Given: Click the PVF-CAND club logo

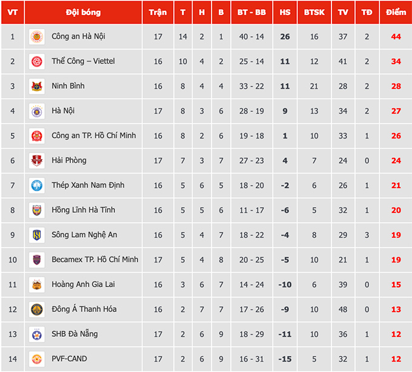Looking at the screenshot, I should click(x=37, y=359).
